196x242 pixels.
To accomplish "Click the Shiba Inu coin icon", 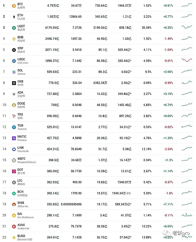I will [14, 204].
